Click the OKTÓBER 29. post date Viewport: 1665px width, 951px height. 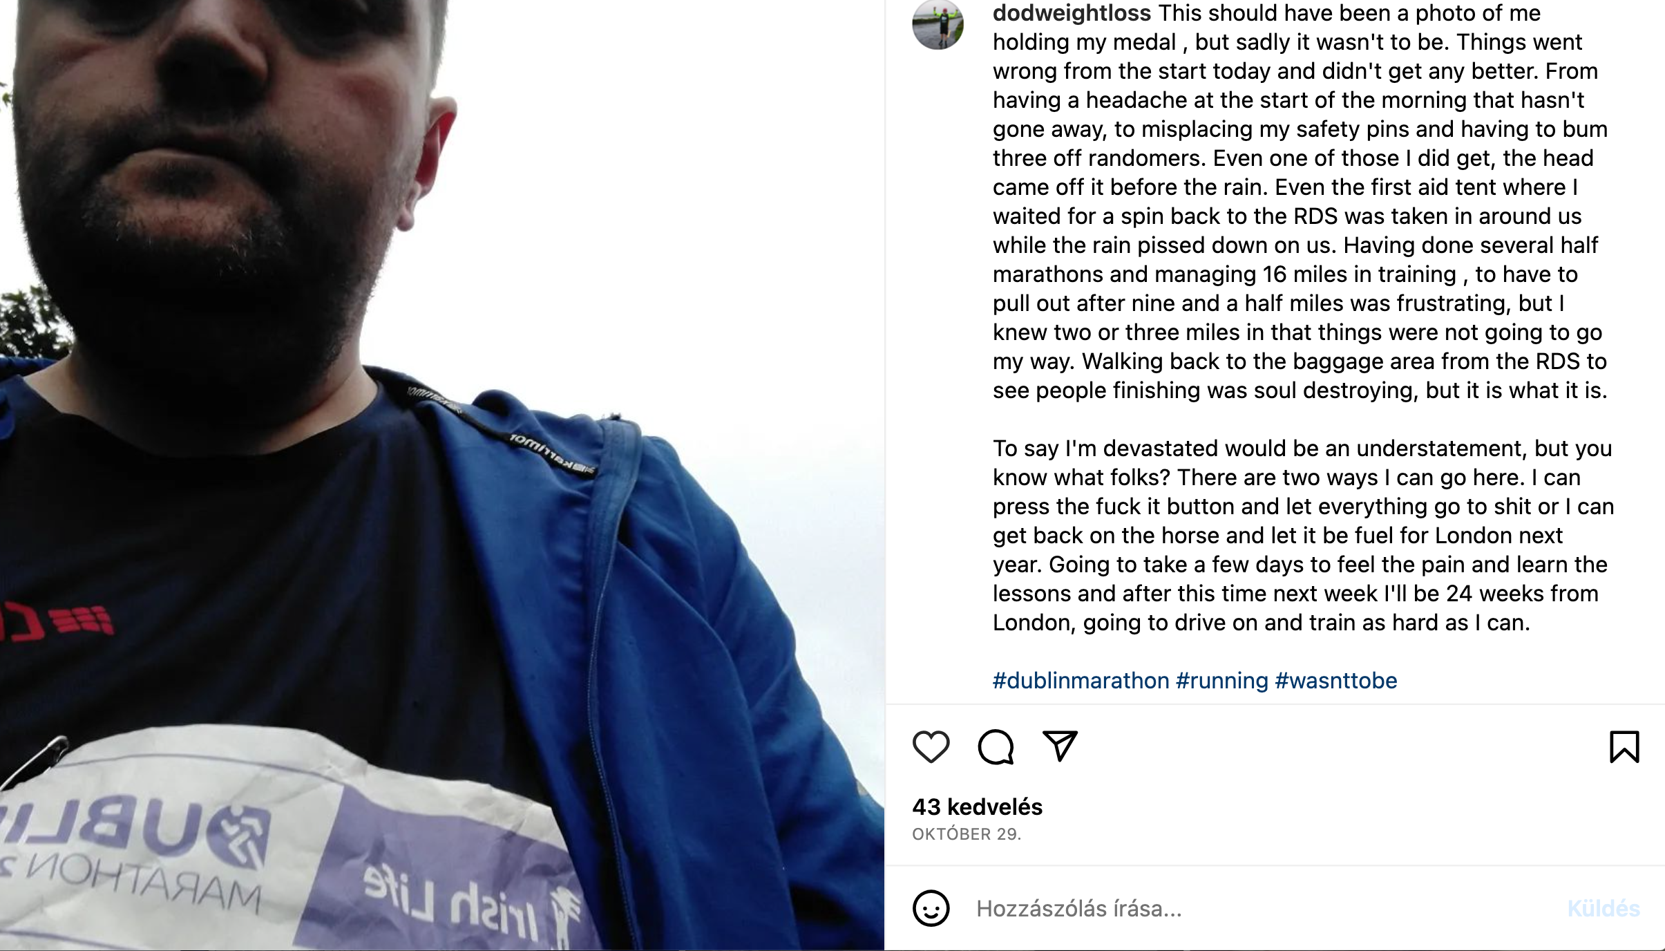pyautogui.click(x=967, y=834)
